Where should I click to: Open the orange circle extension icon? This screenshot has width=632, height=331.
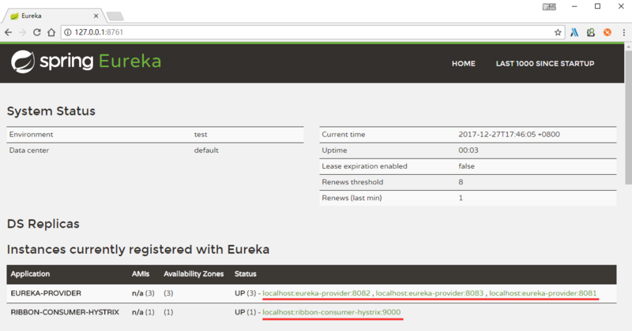tap(608, 32)
